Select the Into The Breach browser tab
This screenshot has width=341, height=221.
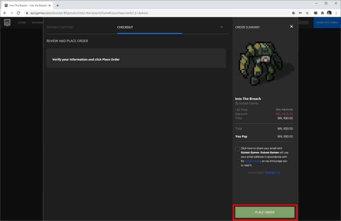click(x=27, y=6)
